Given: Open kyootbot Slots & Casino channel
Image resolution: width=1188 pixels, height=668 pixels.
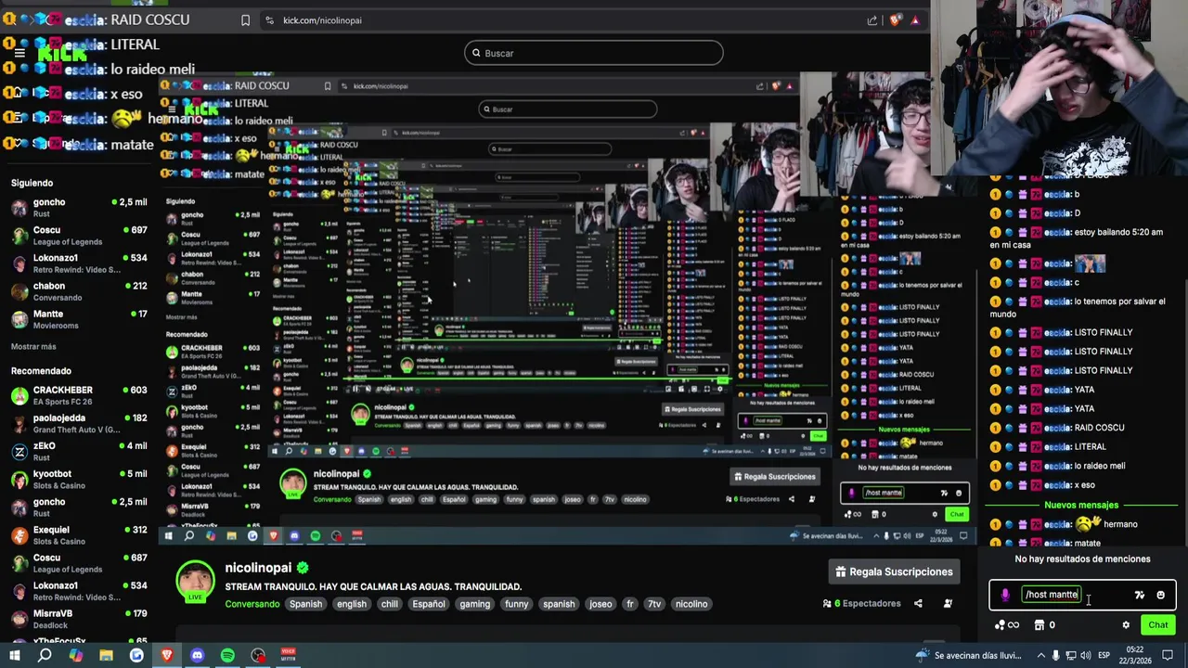Looking at the screenshot, I should pos(79,480).
